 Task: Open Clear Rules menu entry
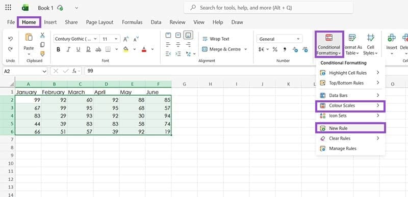[350, 138]
